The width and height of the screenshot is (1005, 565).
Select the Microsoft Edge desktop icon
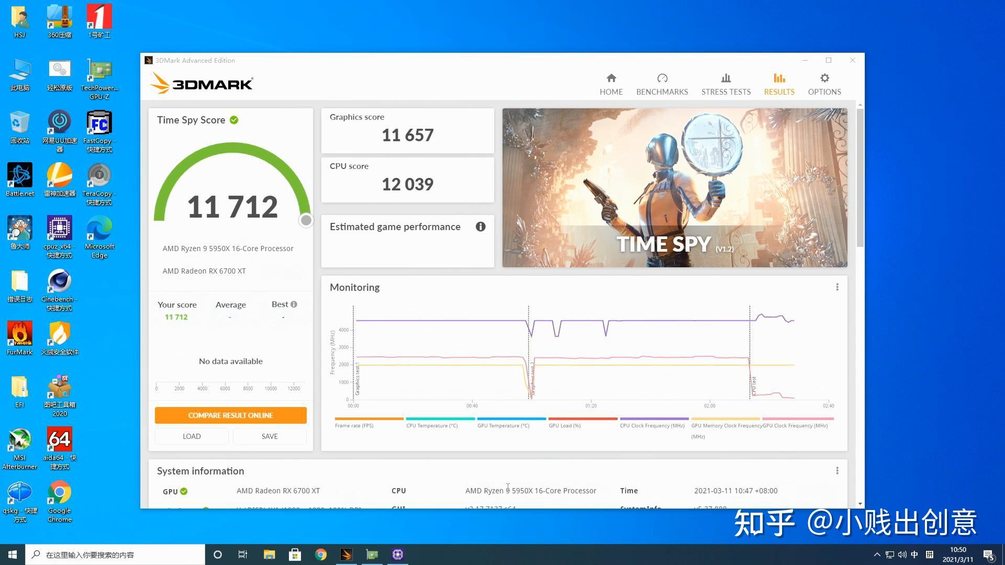(x=99, y=238)
